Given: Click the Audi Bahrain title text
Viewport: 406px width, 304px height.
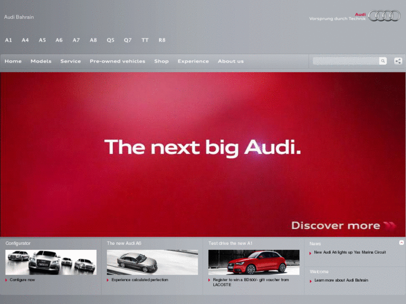Looking at the screenshot, I should [19, 17].
